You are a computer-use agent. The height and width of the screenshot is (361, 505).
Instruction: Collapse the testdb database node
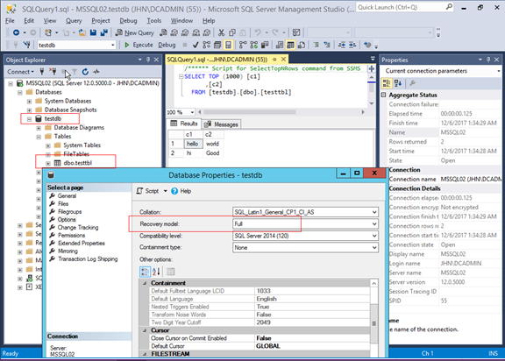pyautogui.click(x=29, y=119)
